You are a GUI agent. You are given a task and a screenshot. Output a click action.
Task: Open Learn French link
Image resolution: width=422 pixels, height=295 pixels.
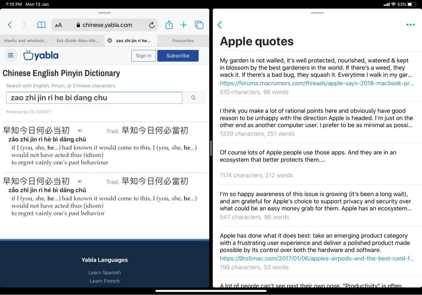tap(105, 281)
